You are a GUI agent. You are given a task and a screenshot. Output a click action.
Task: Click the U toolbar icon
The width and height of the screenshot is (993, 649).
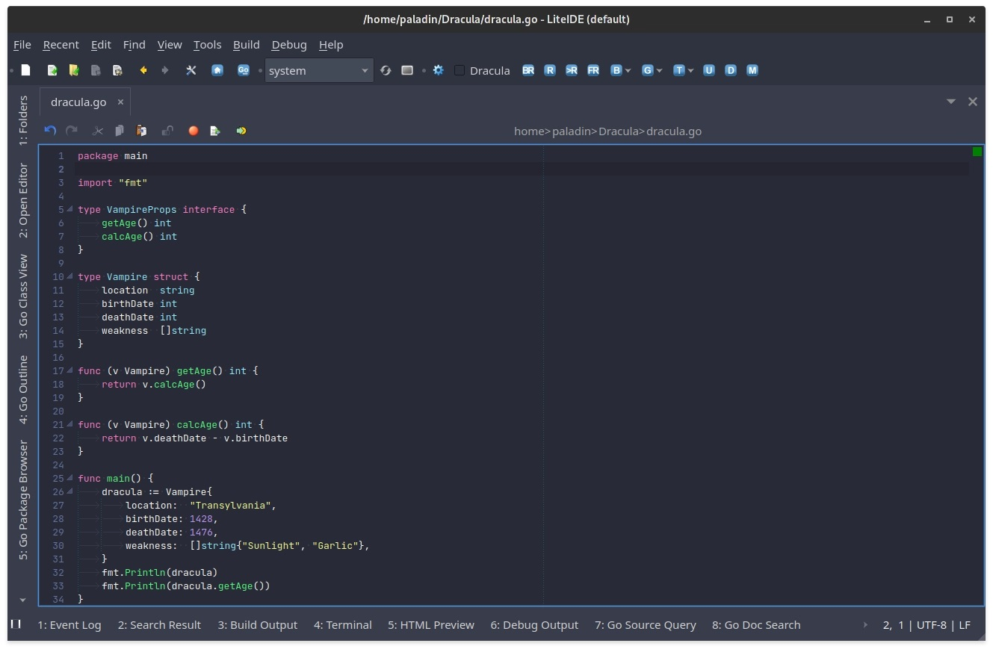coord(709,70)
